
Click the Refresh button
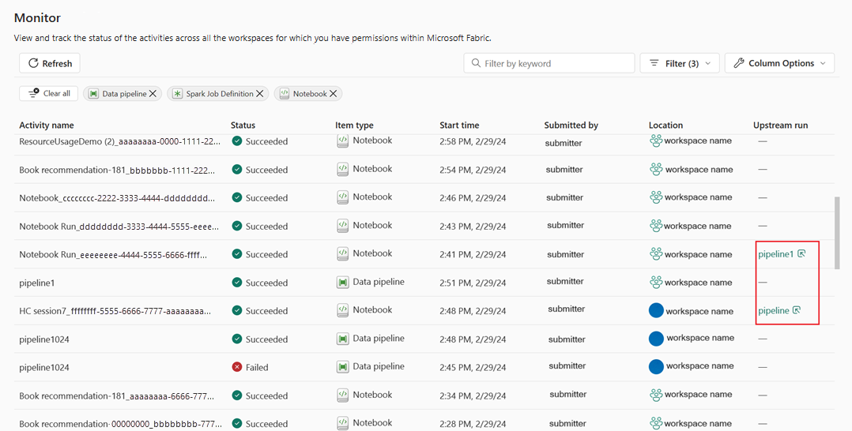pyautogui.click(x=50, y=63)
